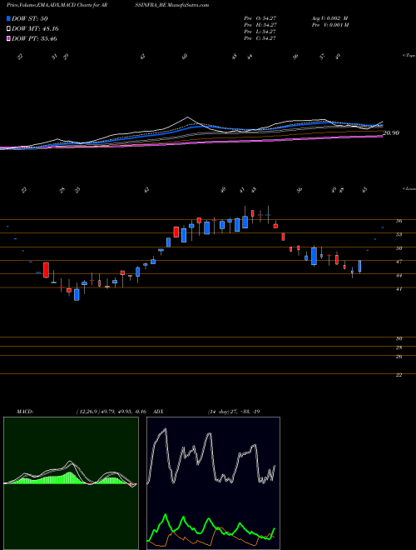Select the 'DOW MT: 48.16' label

(x=35, y=29)
